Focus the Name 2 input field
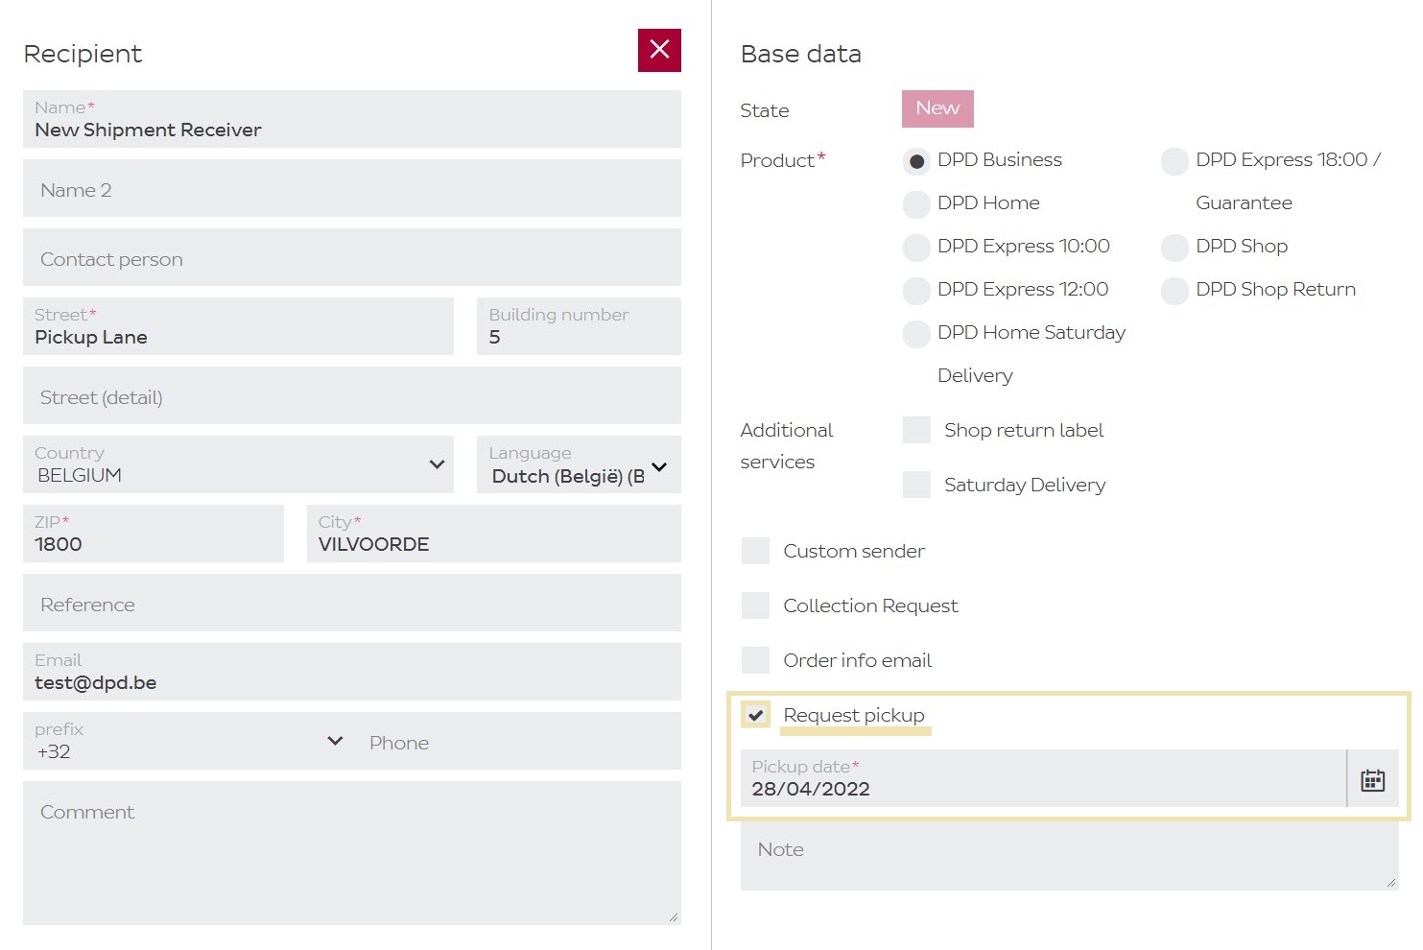This screenshot has width=1423, height=950. pos(352,188)
